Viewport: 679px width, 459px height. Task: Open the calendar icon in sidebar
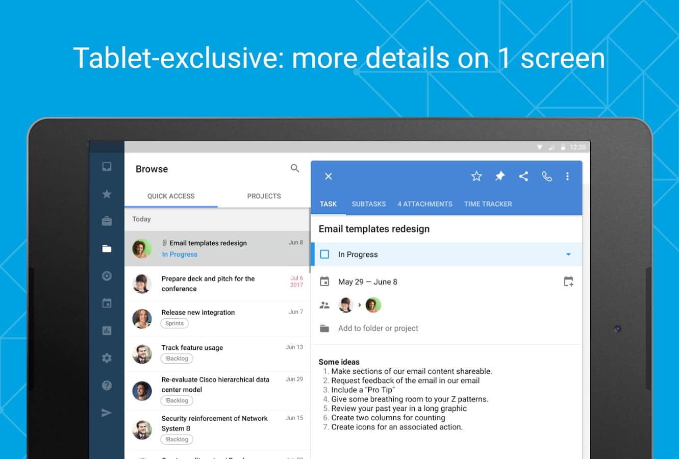point(107,303)
